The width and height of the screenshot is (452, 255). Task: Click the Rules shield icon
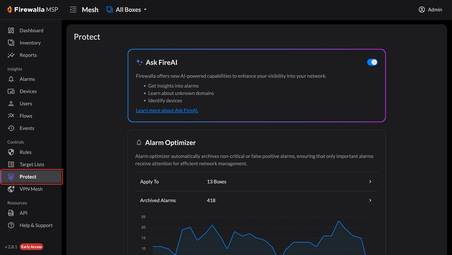click(x=11, y=152)
